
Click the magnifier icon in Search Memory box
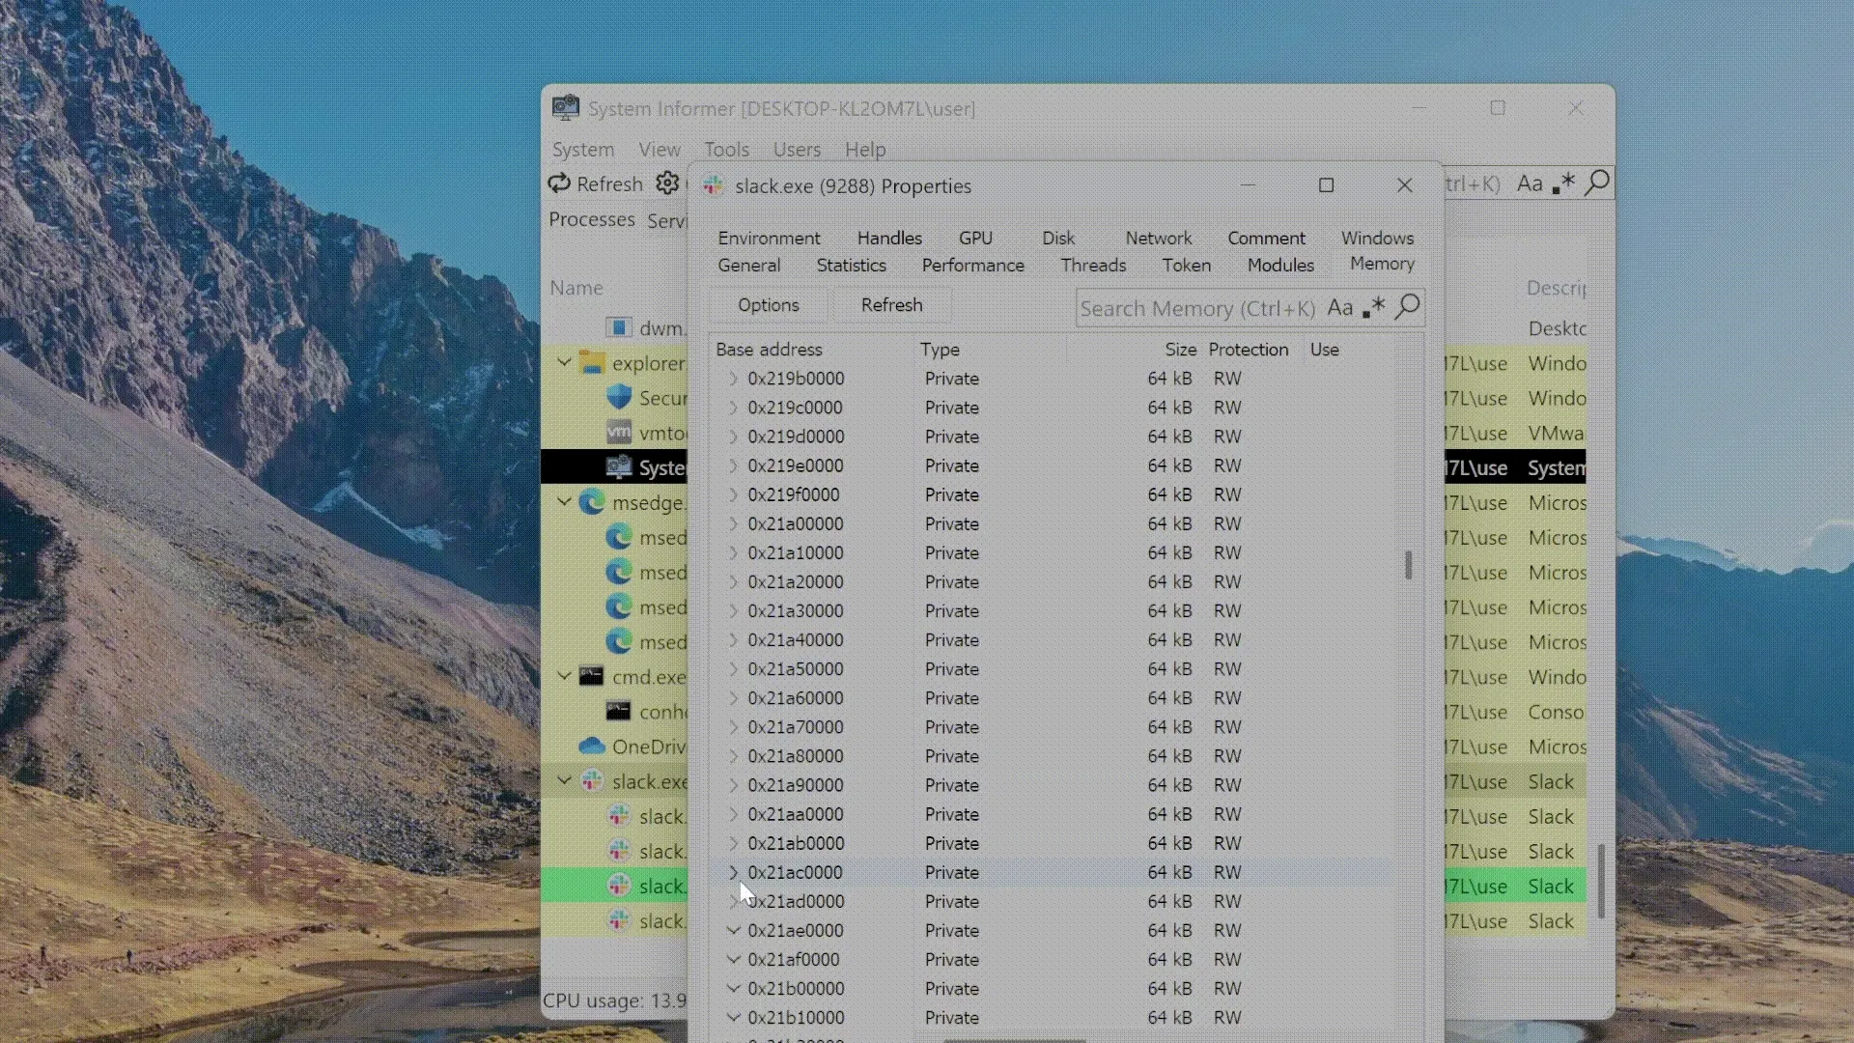pyautogui.click(x=1408, y=307)
